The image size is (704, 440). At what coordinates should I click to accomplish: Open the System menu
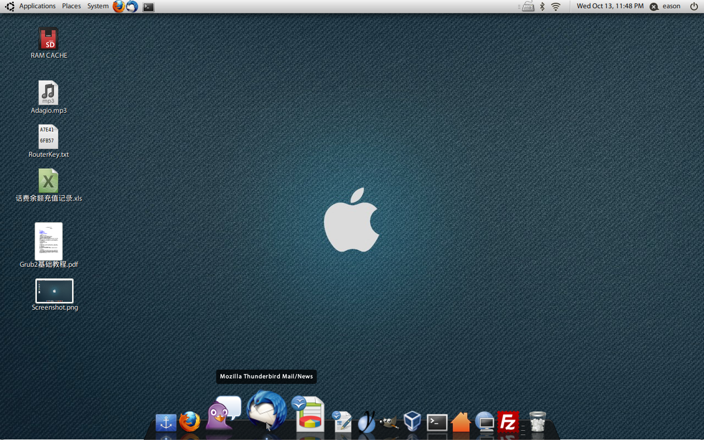(98, 6)
